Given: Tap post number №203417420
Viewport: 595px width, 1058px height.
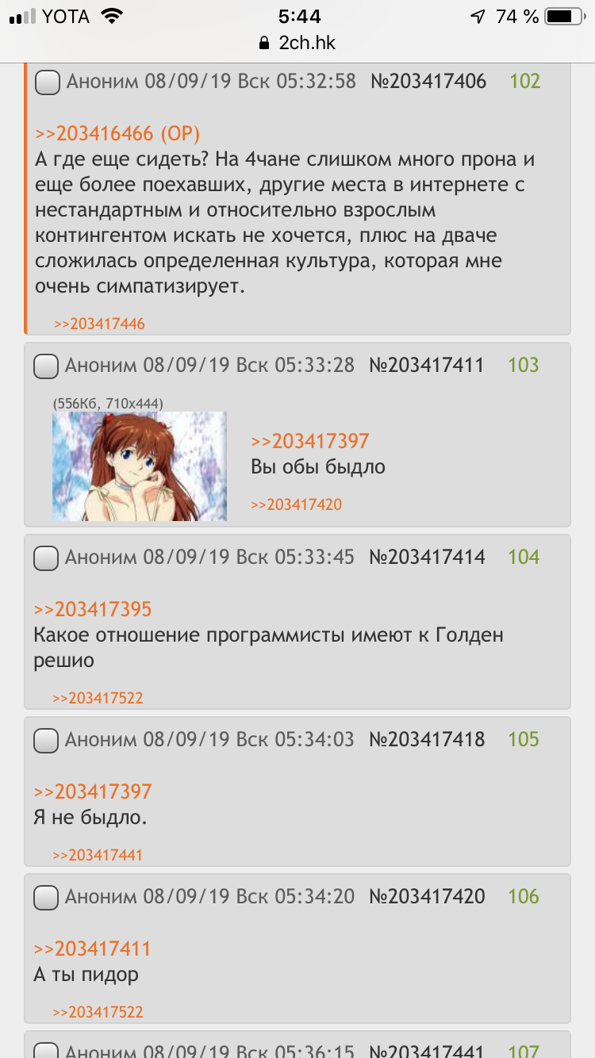Looking at the screenshot, I should pyautogui.click(x=428, y=897).
